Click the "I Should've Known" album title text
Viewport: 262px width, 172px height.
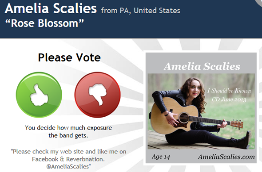click(229, 91)
